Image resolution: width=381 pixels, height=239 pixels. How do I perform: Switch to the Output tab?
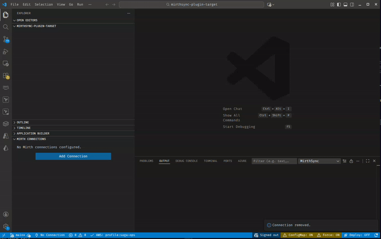pyautogui.click(x=164, y=161)
